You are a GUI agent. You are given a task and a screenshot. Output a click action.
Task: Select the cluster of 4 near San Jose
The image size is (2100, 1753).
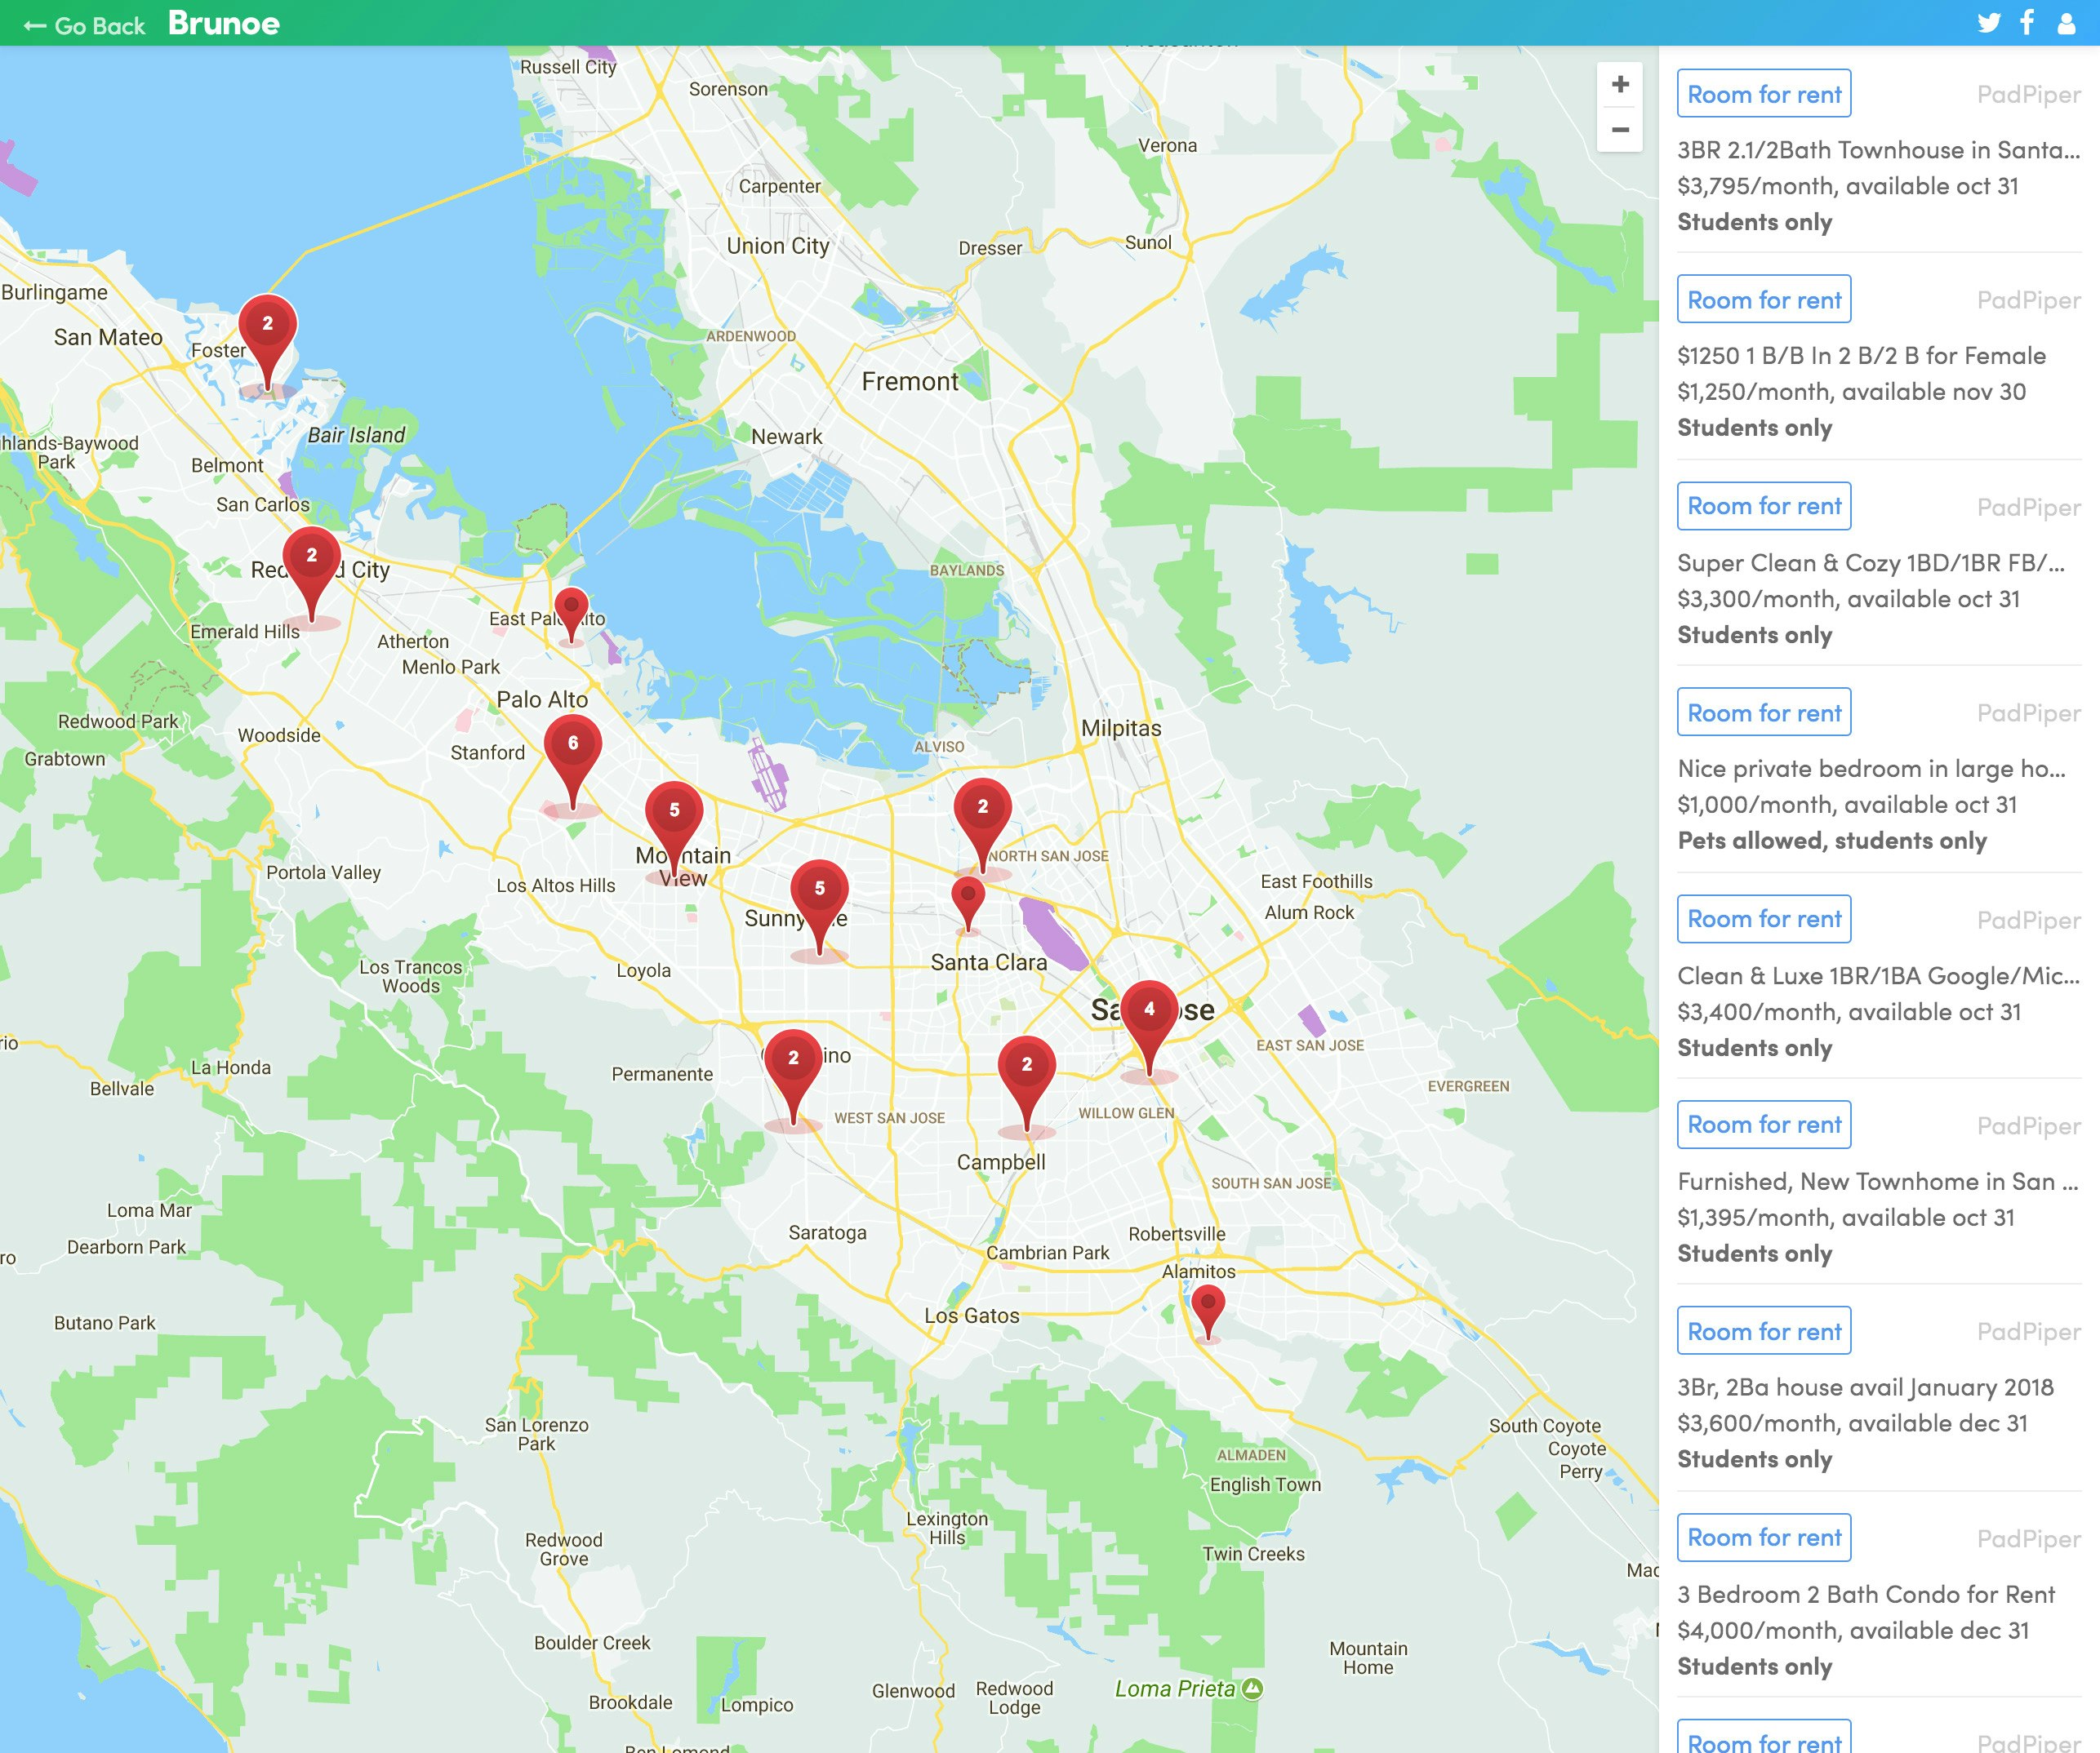click(1148, 1011)
